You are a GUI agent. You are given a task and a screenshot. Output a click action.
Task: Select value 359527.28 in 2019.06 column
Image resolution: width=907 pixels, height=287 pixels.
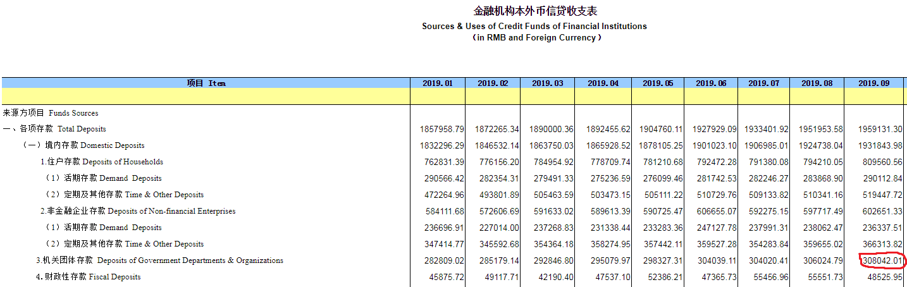(716, 244)
